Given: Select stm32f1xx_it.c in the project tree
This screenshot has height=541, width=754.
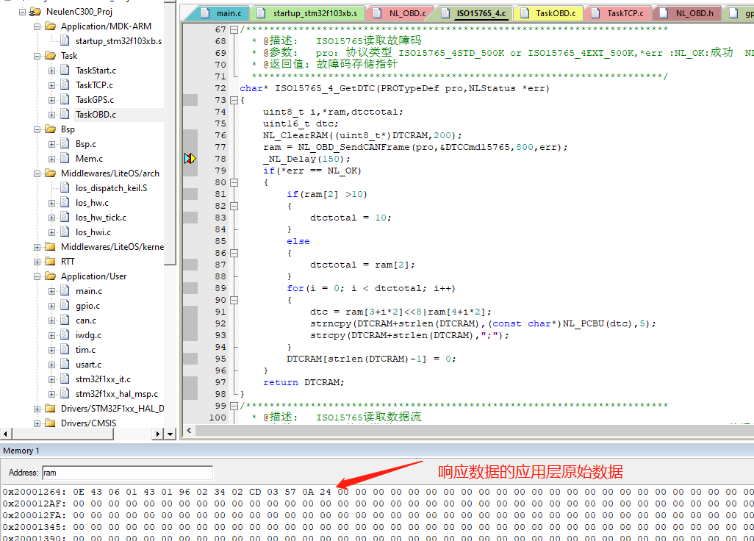Looking at the screenshot, I should click(103, 379).
